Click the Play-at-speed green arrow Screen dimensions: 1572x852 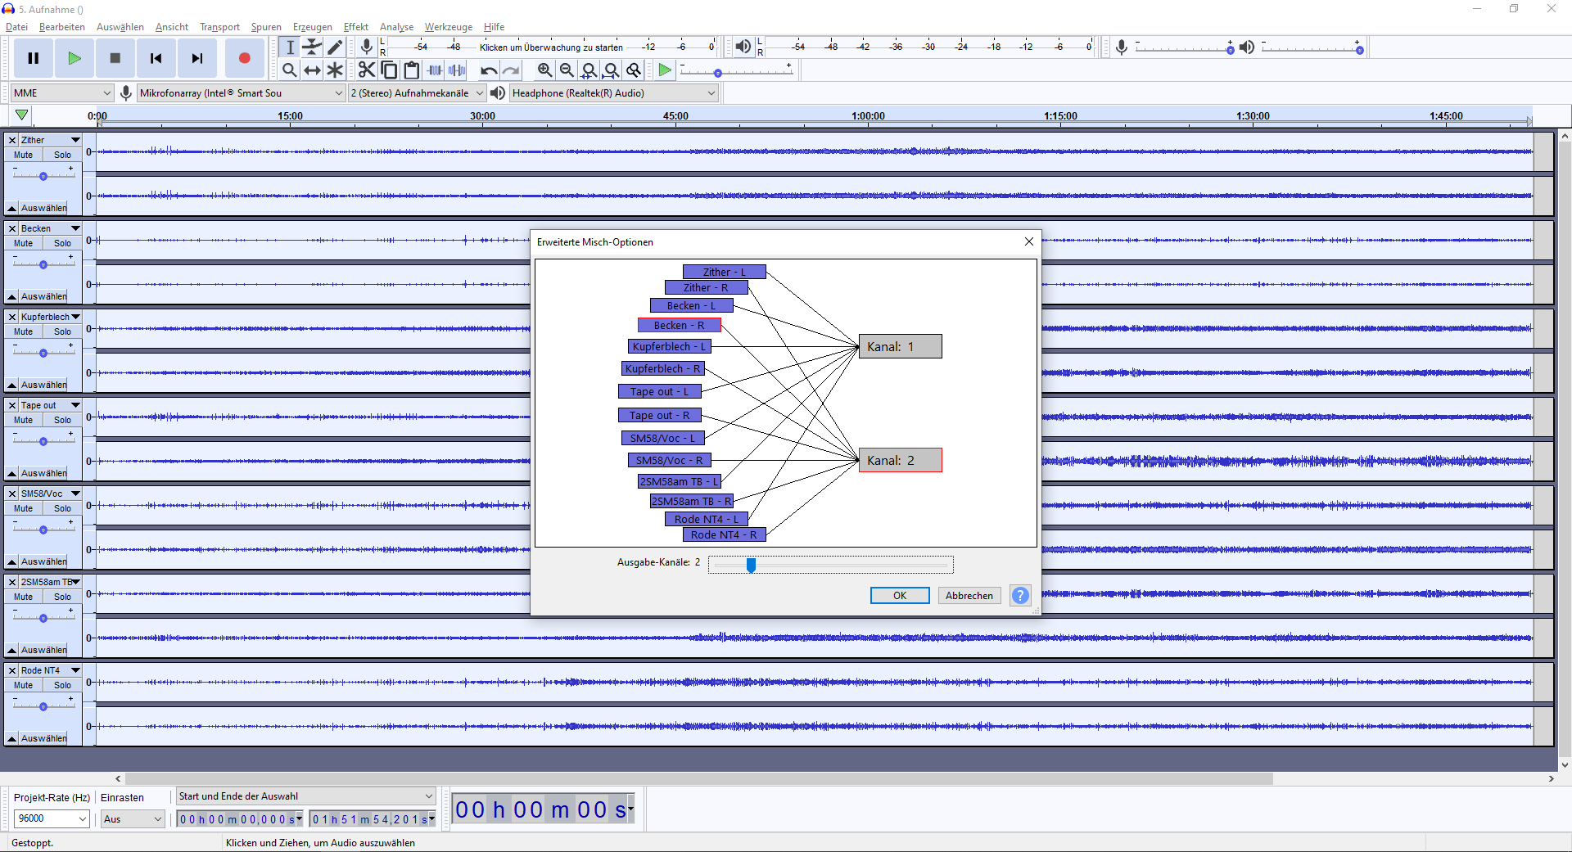coord(665,70)
